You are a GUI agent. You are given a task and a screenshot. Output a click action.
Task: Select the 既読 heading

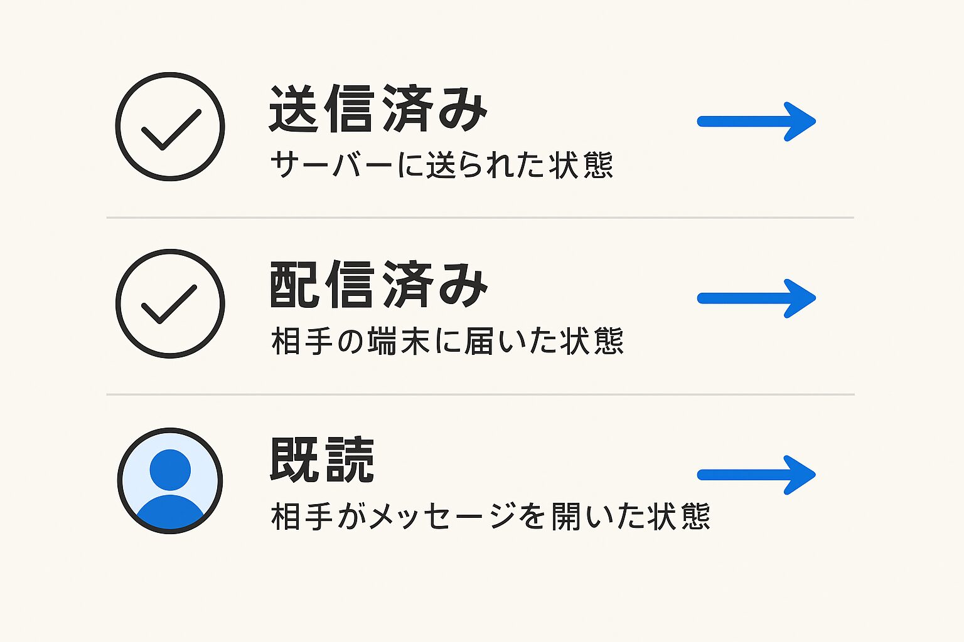click(322, 461)
